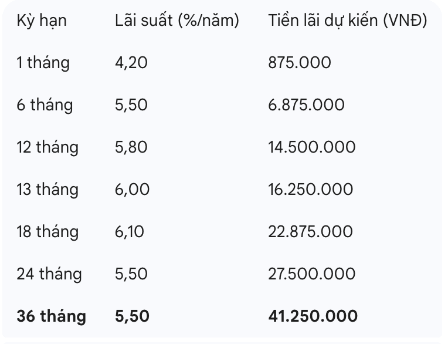The height and width of the screenshot is (344, 448).
Task: Click the 'Kỳ hạn' column header
Action: [x=42, y=21]
